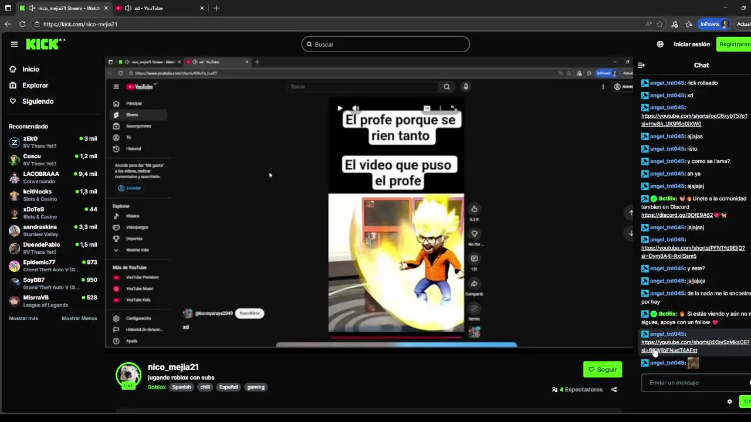Image resolution: width=751 pixels, height=422 pixels.
Task: Select the Spanish tag
Action: [181, 387]
